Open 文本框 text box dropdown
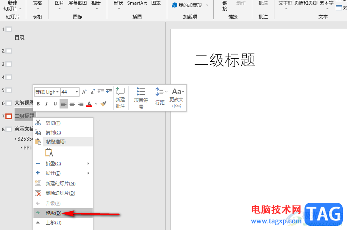347x230 pixels. (286, 5)
